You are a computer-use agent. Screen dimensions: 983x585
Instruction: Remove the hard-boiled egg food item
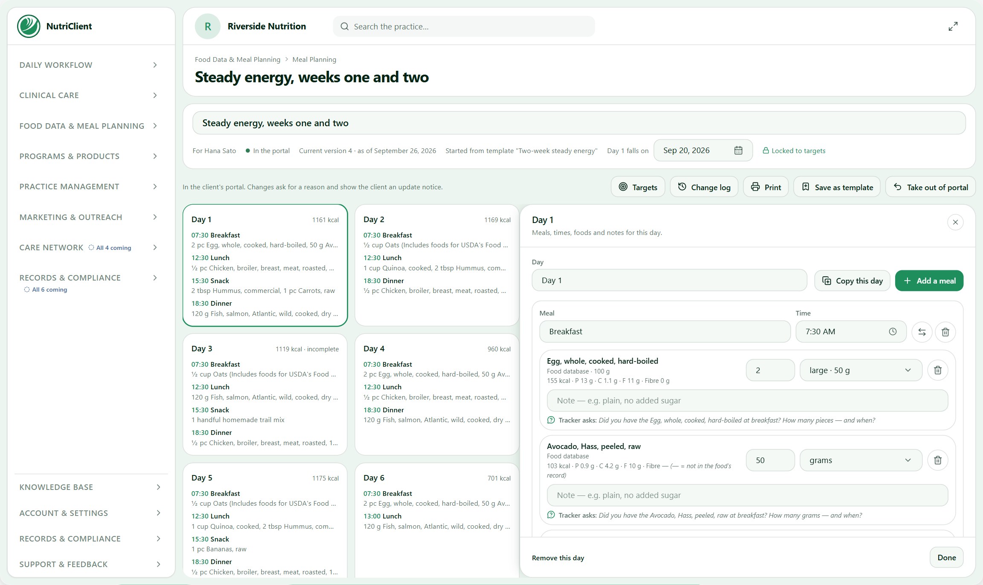937,370
